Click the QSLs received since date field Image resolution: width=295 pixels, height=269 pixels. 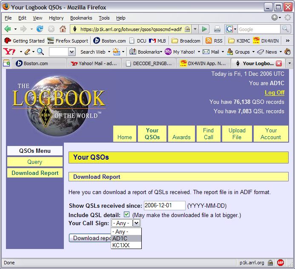pos(164,205)
